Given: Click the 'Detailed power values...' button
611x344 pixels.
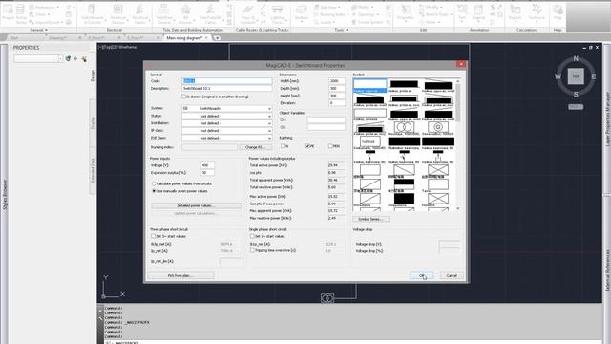Looking at the screenshot, I should tap(196, 205).
